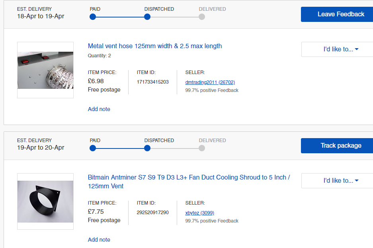
Task: Click the Paid marker on the Antminer order tracker
Action: [93, 148]
